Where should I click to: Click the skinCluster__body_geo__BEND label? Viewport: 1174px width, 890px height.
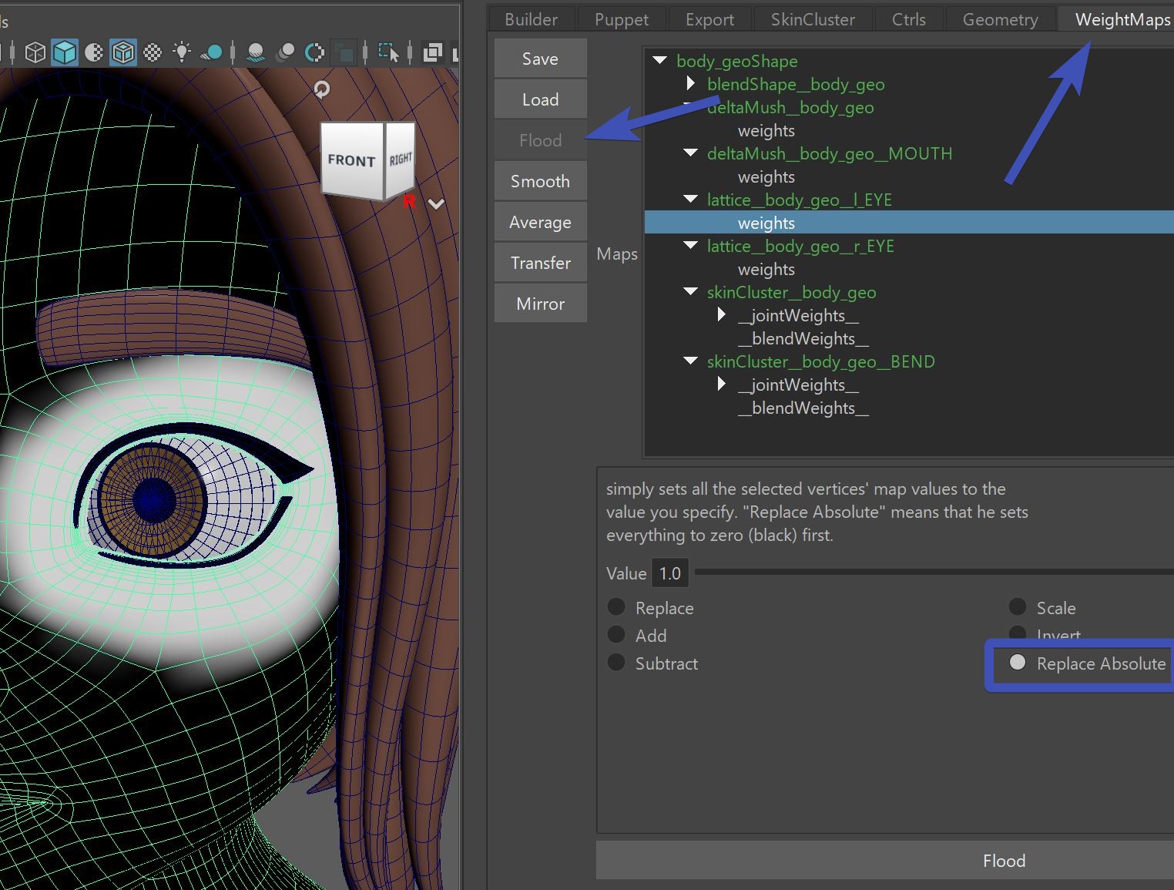(820, 361)
